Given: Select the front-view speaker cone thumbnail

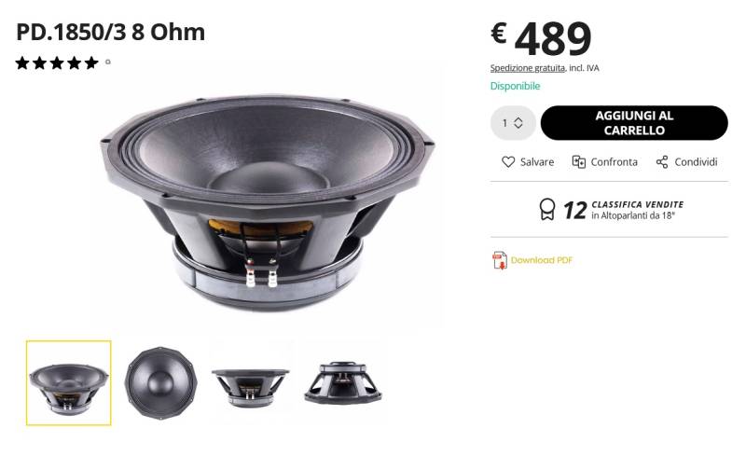Looking at the screenshot, I should coord(160,382).
